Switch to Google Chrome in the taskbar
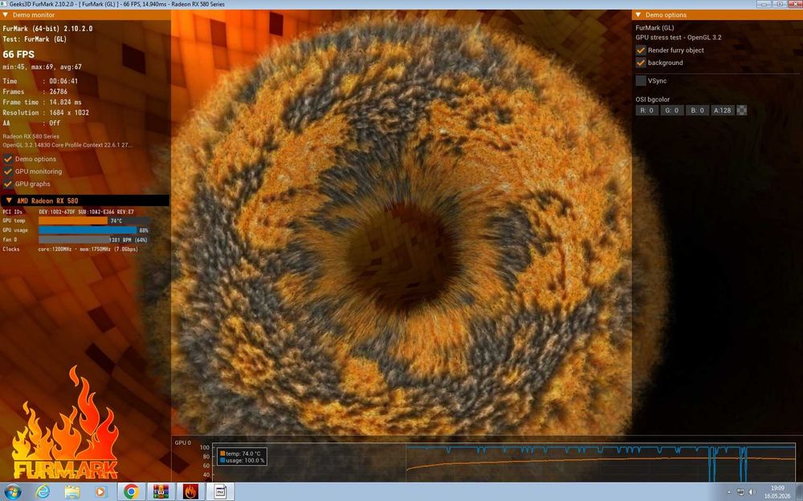 [131, 492]
